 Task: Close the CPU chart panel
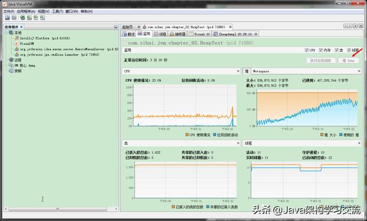pos(238,71)
